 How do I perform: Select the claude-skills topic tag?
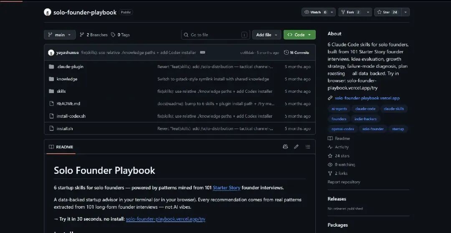[394, 109]
